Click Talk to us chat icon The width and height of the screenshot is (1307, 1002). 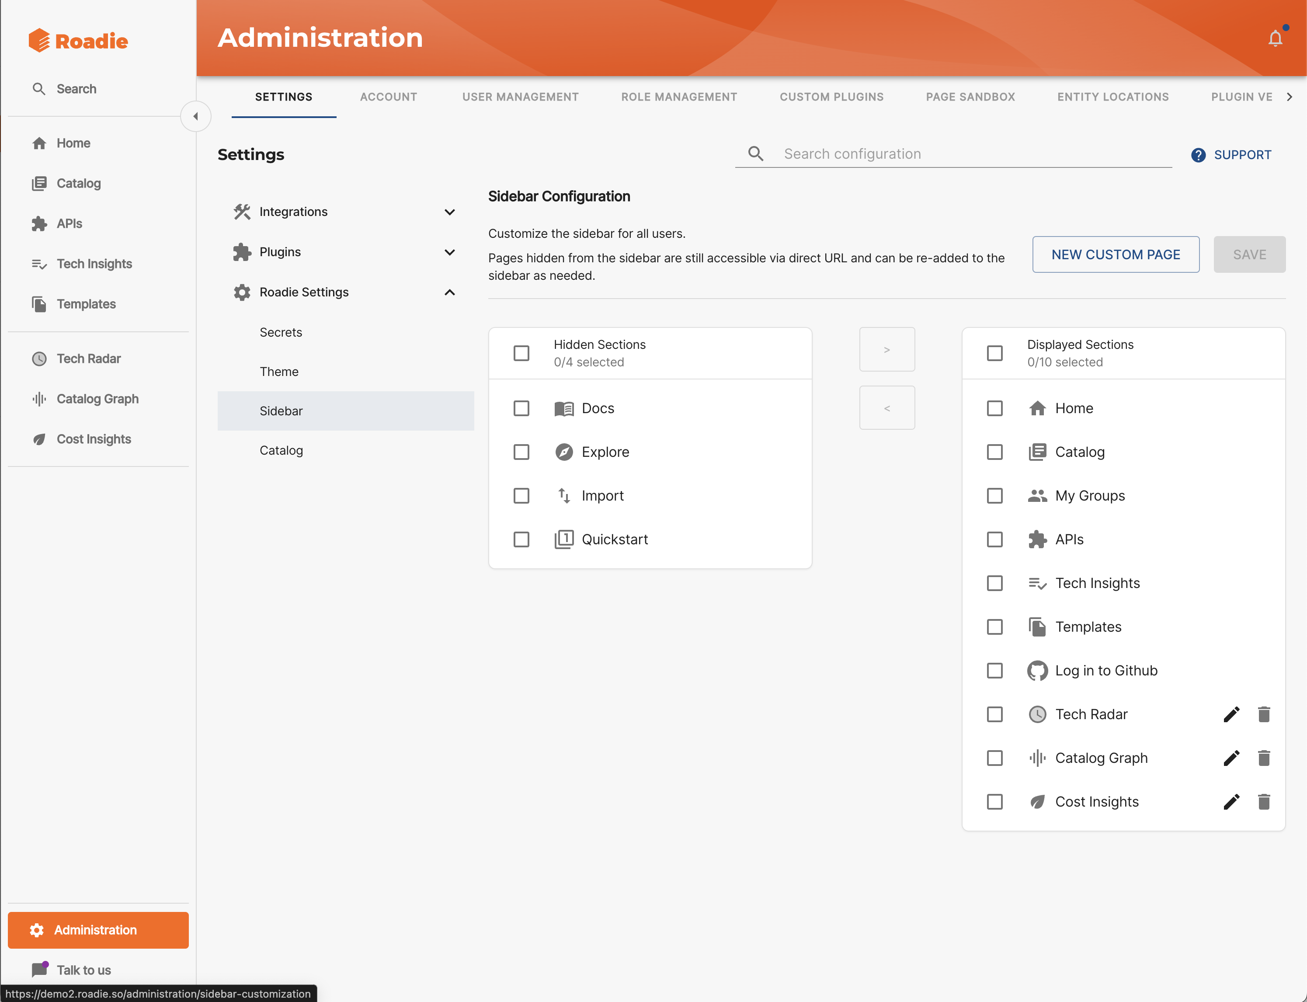(x=39, y=969)
